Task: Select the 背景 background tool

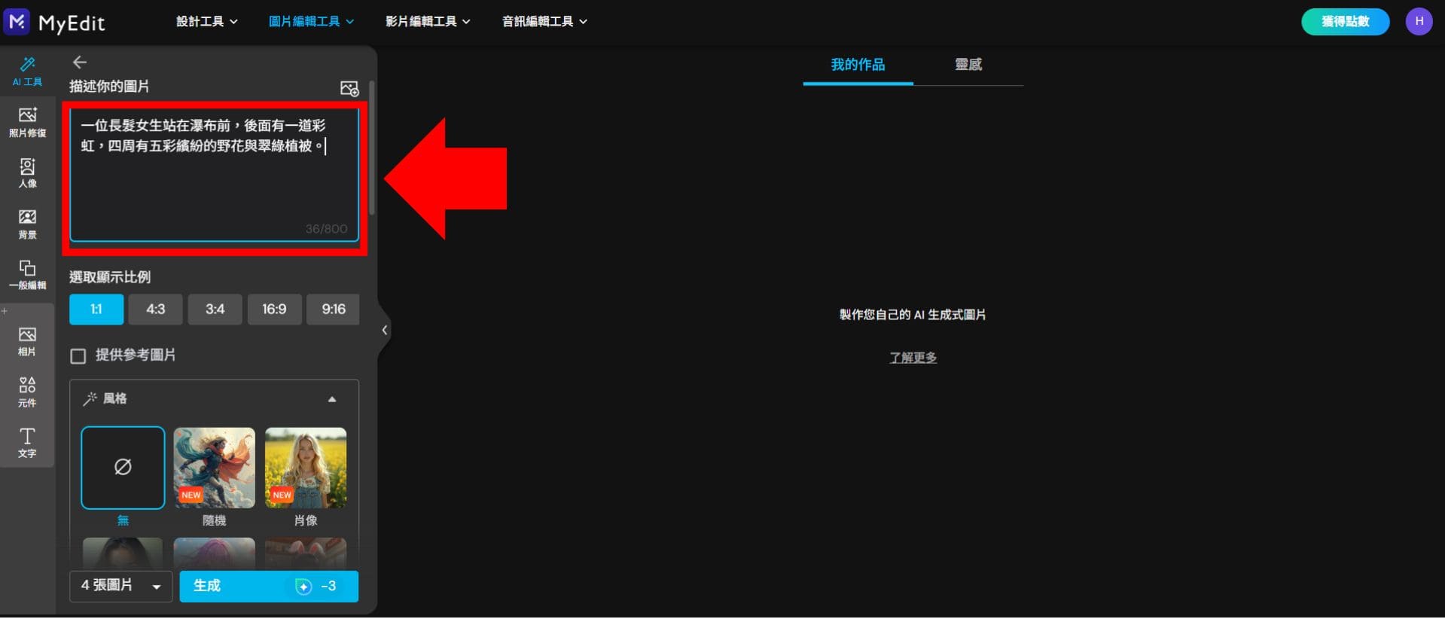Action: (27, 224)
